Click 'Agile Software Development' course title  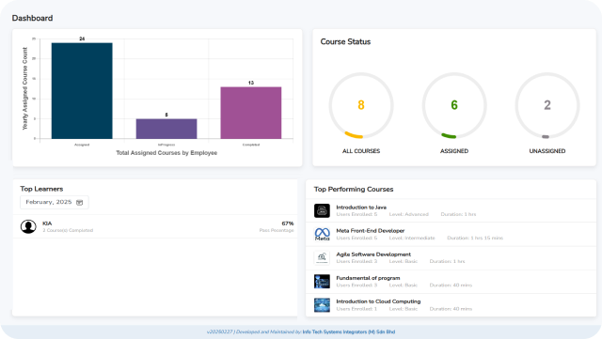pyautogui.click(x=373, y=254)
